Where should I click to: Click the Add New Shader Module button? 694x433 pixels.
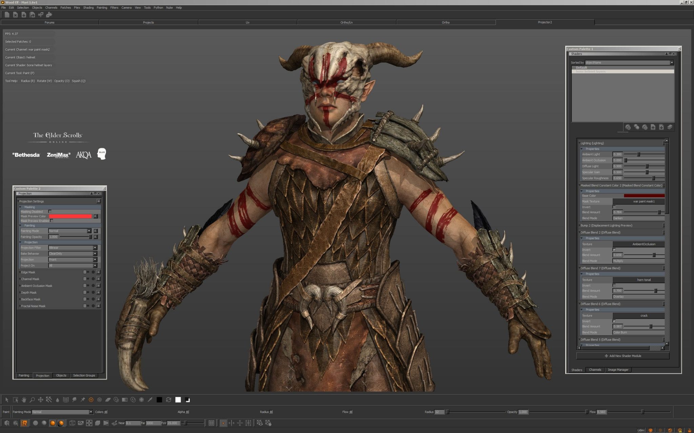pyautogui.click(x=624, y=356)
